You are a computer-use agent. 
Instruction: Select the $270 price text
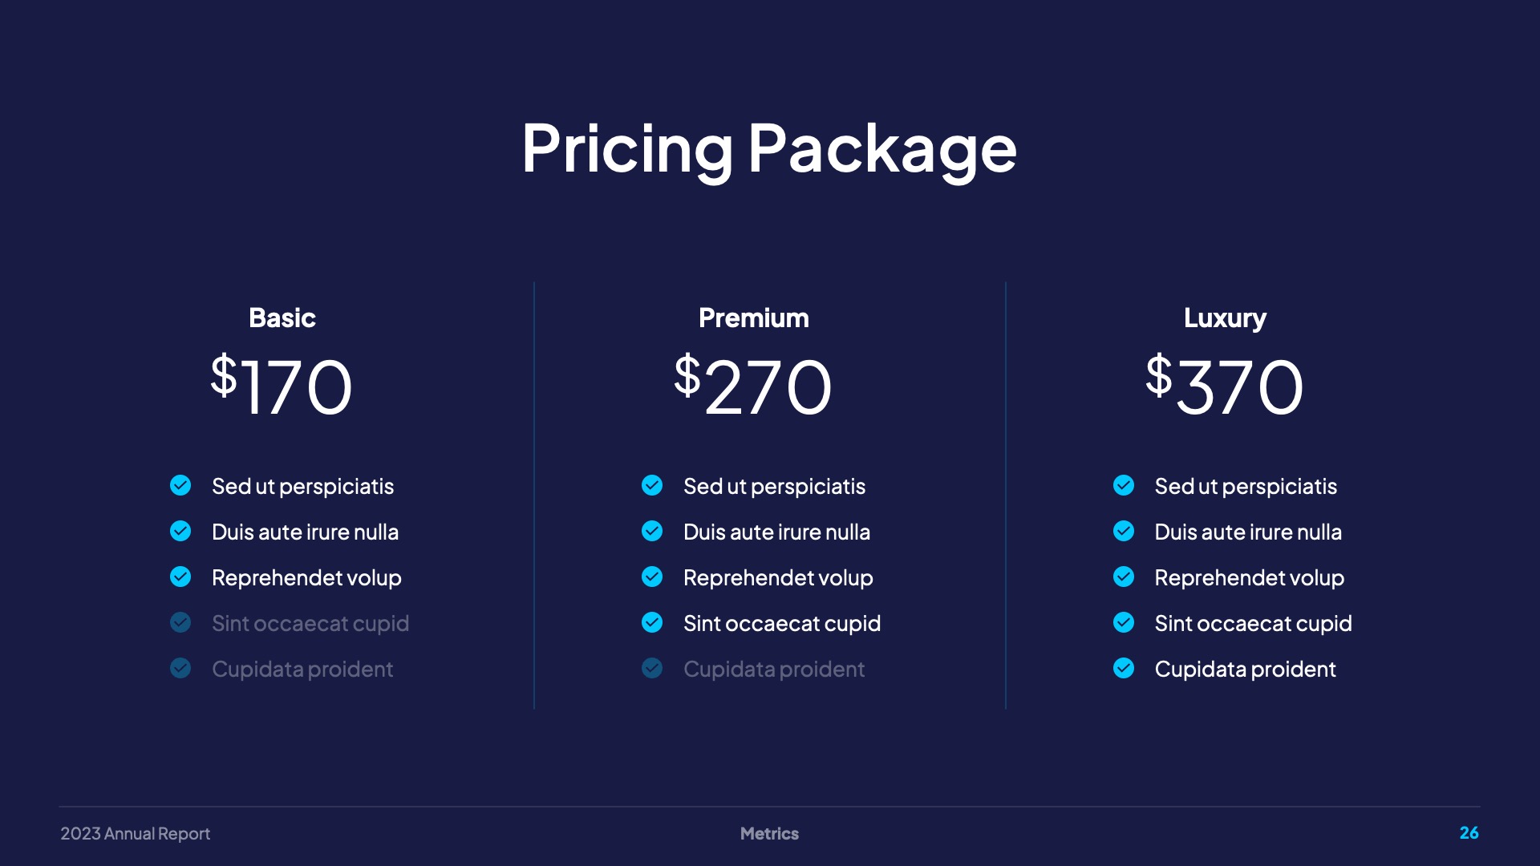753,386
